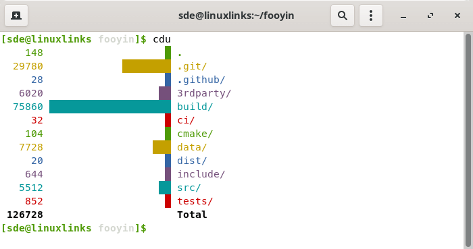
Task: Select the .git/ directory name
Action: [x=192, y=66]
